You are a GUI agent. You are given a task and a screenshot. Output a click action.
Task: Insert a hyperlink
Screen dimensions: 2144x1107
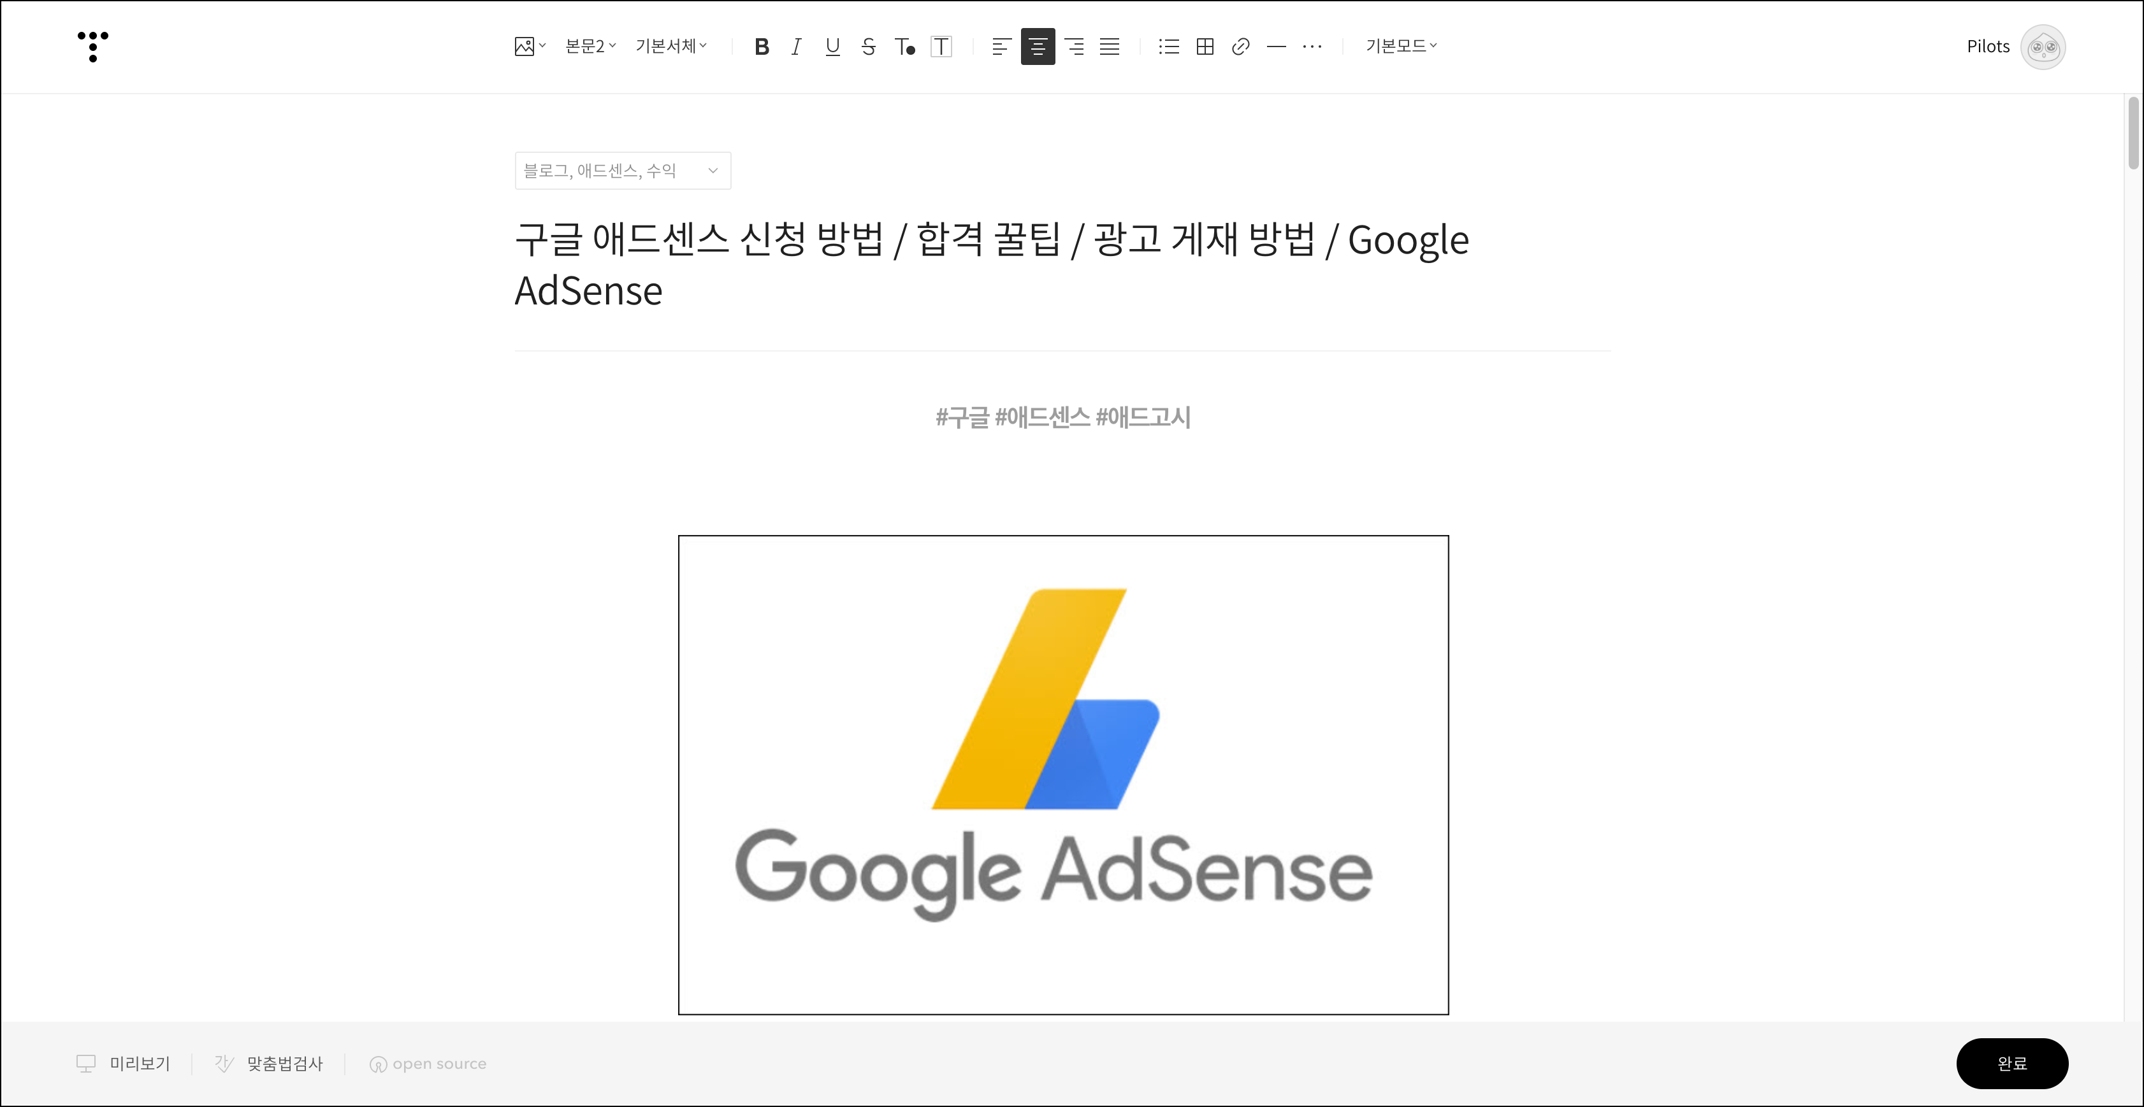pos(1240,46)
